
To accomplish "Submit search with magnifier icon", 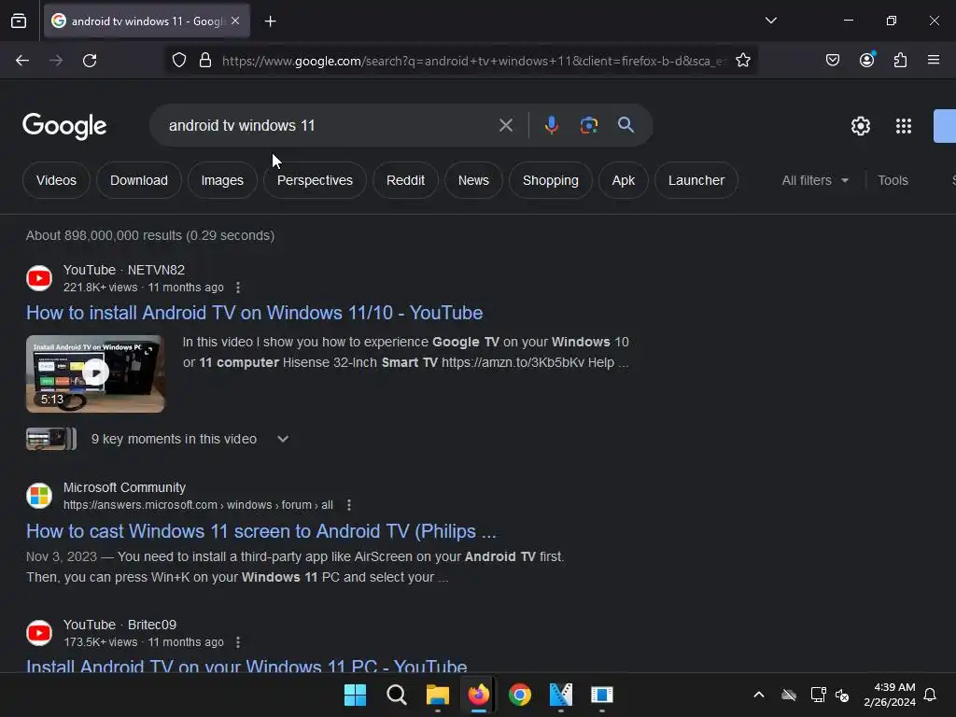I will click(626, 125).
